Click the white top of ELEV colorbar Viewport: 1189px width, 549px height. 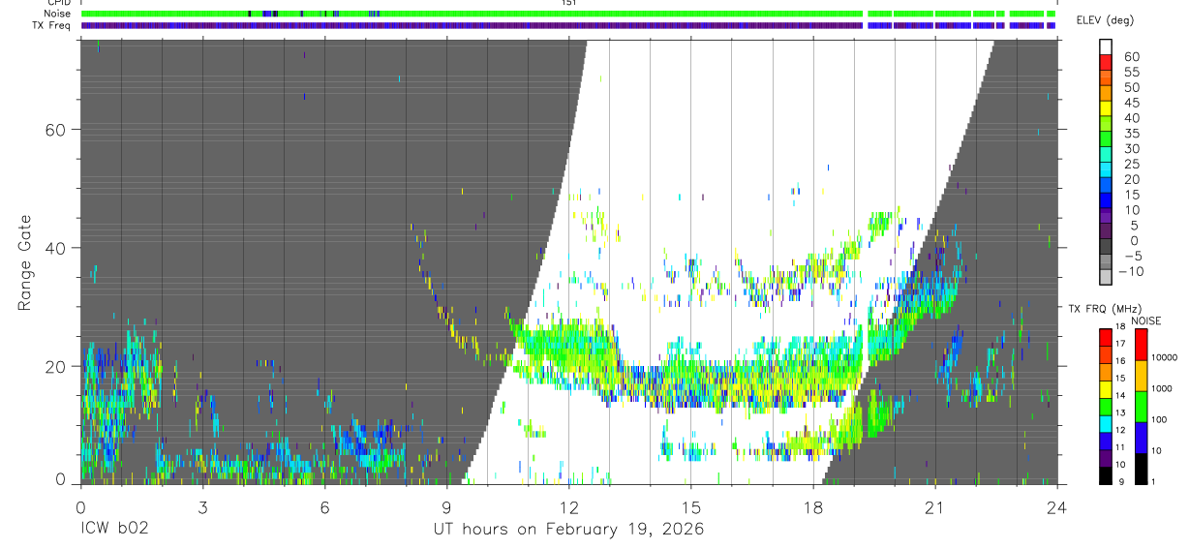point(1106,46)
